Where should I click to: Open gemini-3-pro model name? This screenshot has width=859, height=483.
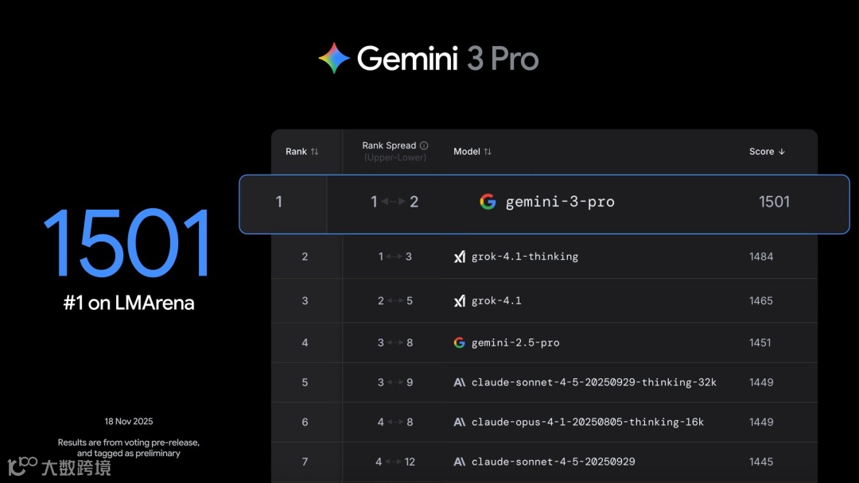click(560, 202)
